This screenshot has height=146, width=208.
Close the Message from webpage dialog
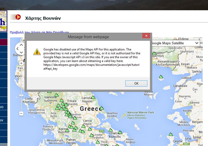(146, 36)
